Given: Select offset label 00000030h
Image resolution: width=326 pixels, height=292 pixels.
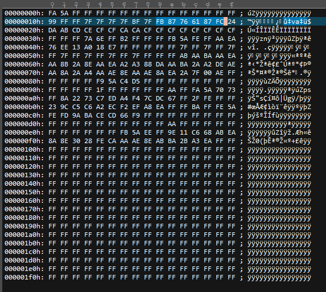Looking at the screenshot, I should point(24,39).
